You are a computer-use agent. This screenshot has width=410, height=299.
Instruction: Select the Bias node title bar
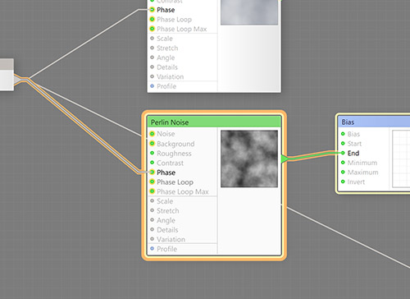point(374,122)
